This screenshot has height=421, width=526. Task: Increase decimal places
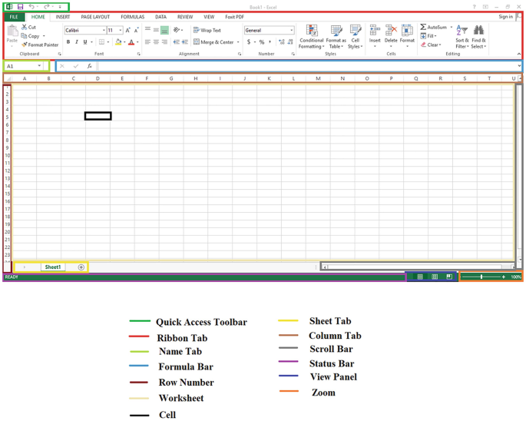click(x=282, y=42)
